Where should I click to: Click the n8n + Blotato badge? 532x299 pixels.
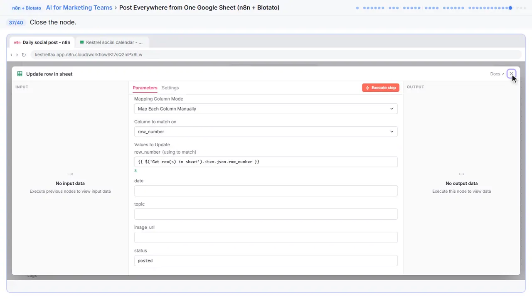pos(27,8)
